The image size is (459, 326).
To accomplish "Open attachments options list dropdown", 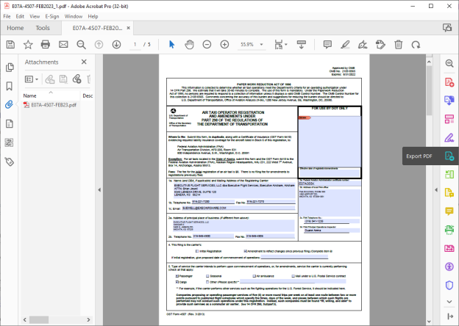I will tap(32, 79).
